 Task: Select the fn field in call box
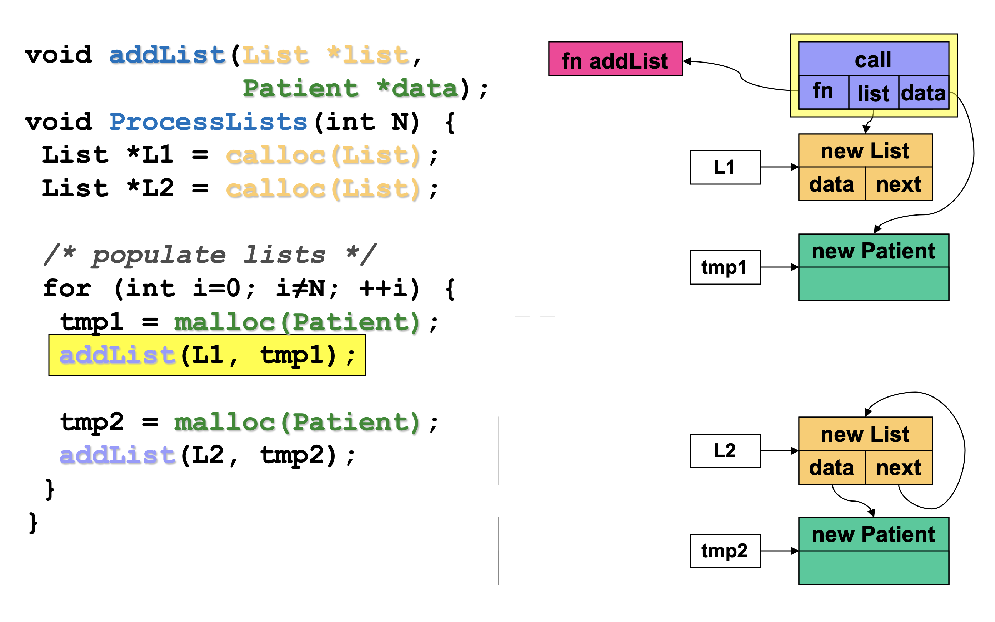coord(823,92)
